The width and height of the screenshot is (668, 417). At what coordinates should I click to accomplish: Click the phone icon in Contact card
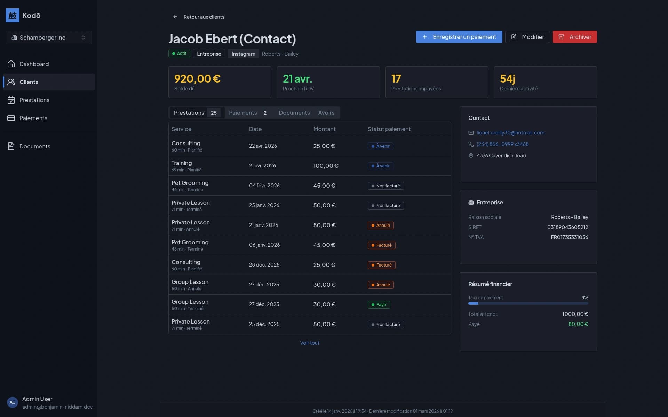(471, 144)
